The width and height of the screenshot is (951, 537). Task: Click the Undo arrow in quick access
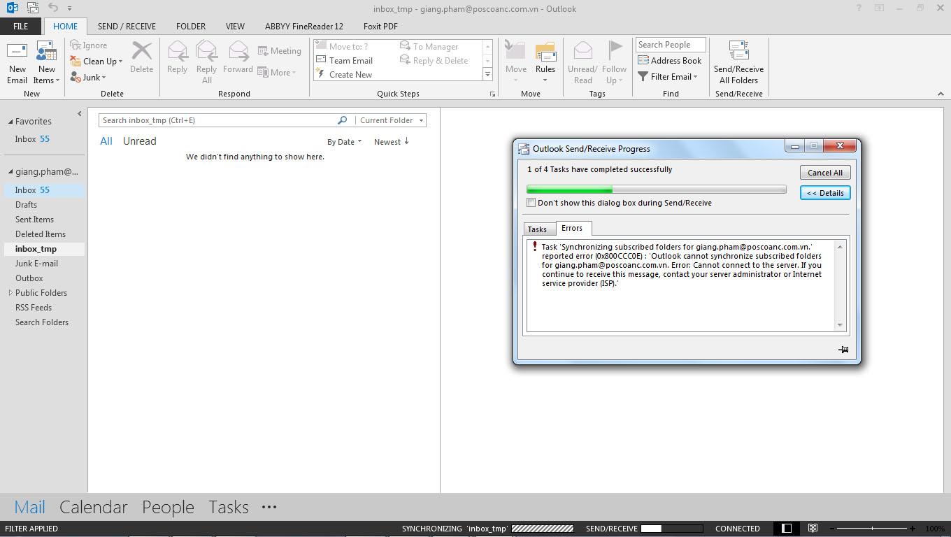(53, 8)
